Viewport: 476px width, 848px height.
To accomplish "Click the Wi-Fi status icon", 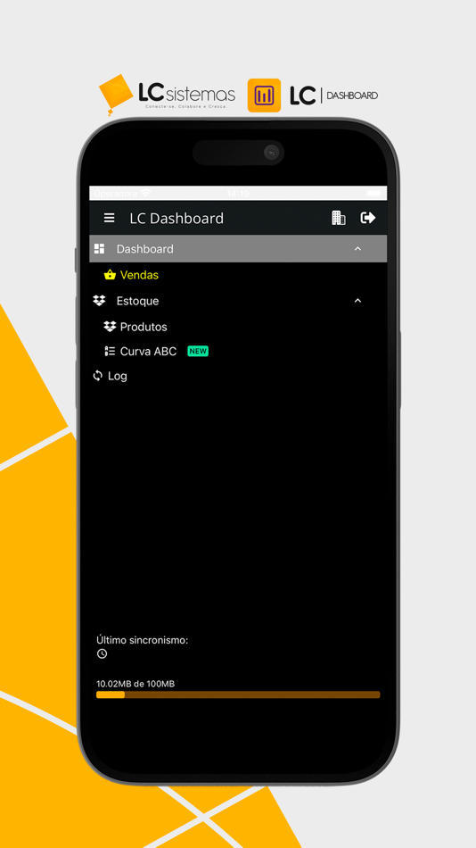I will point(145,193).
